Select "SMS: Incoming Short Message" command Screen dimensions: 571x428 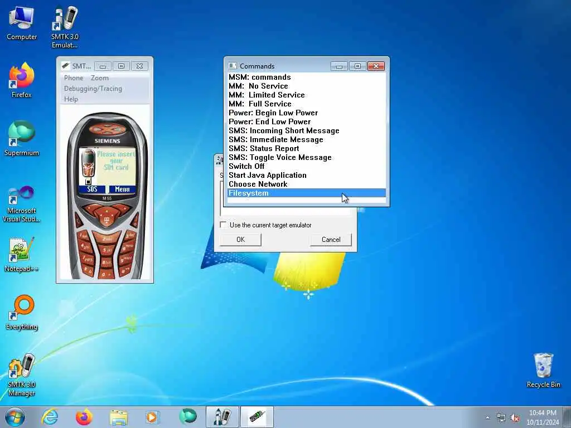pyautogui.click(x=307, y=130)
